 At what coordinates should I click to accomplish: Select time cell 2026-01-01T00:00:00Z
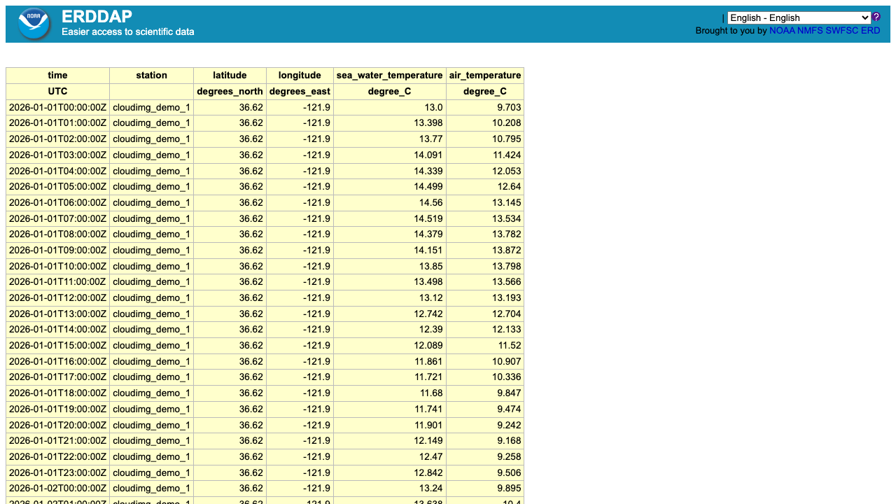point(57,107)
